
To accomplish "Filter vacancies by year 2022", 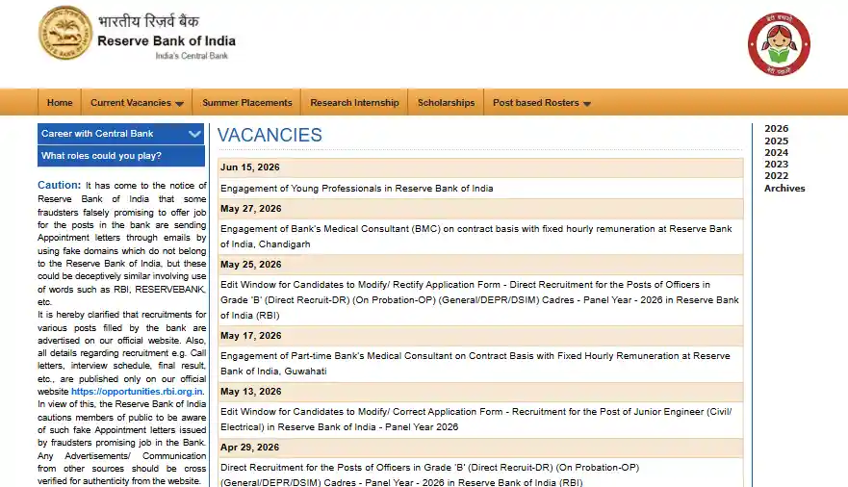I will pyautogui.click(x=776, y=176).
